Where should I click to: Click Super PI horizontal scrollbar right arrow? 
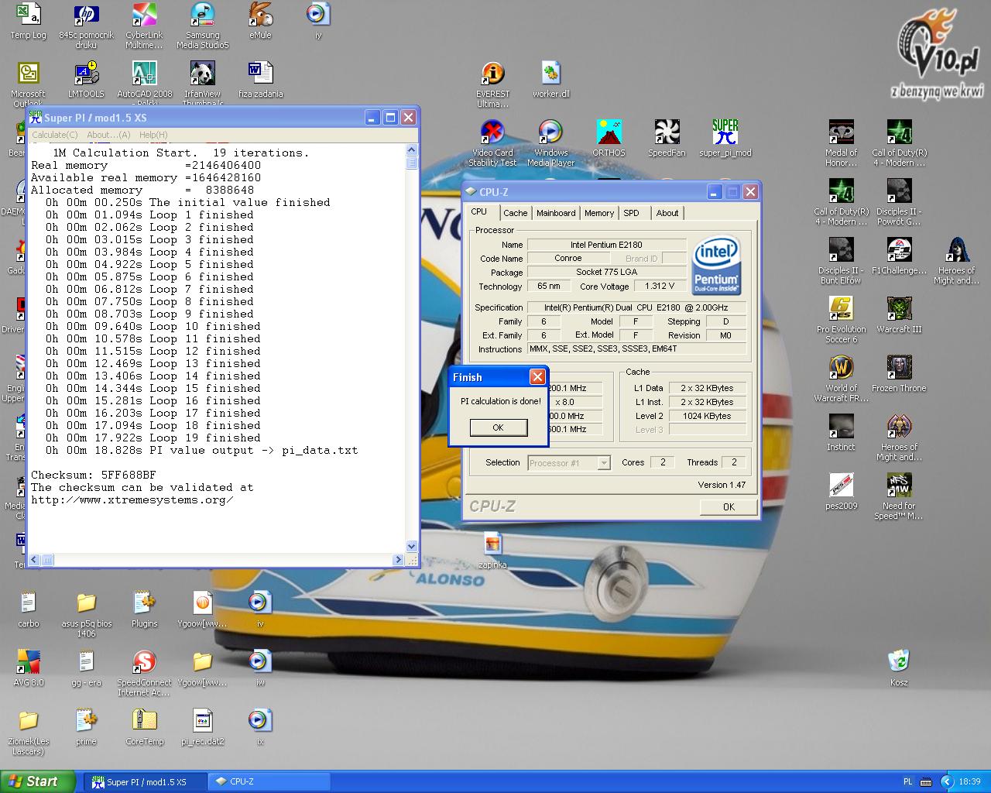(399, 559)
